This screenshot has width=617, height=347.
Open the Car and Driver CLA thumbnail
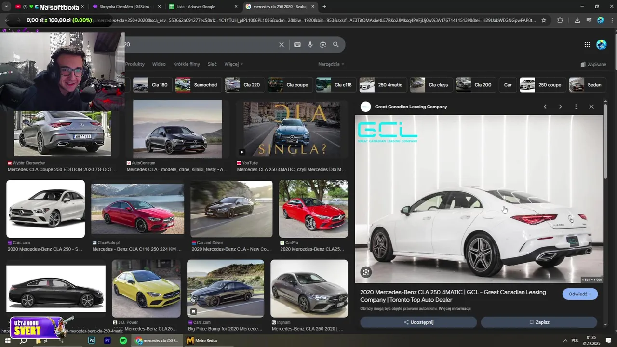point(231,209)
